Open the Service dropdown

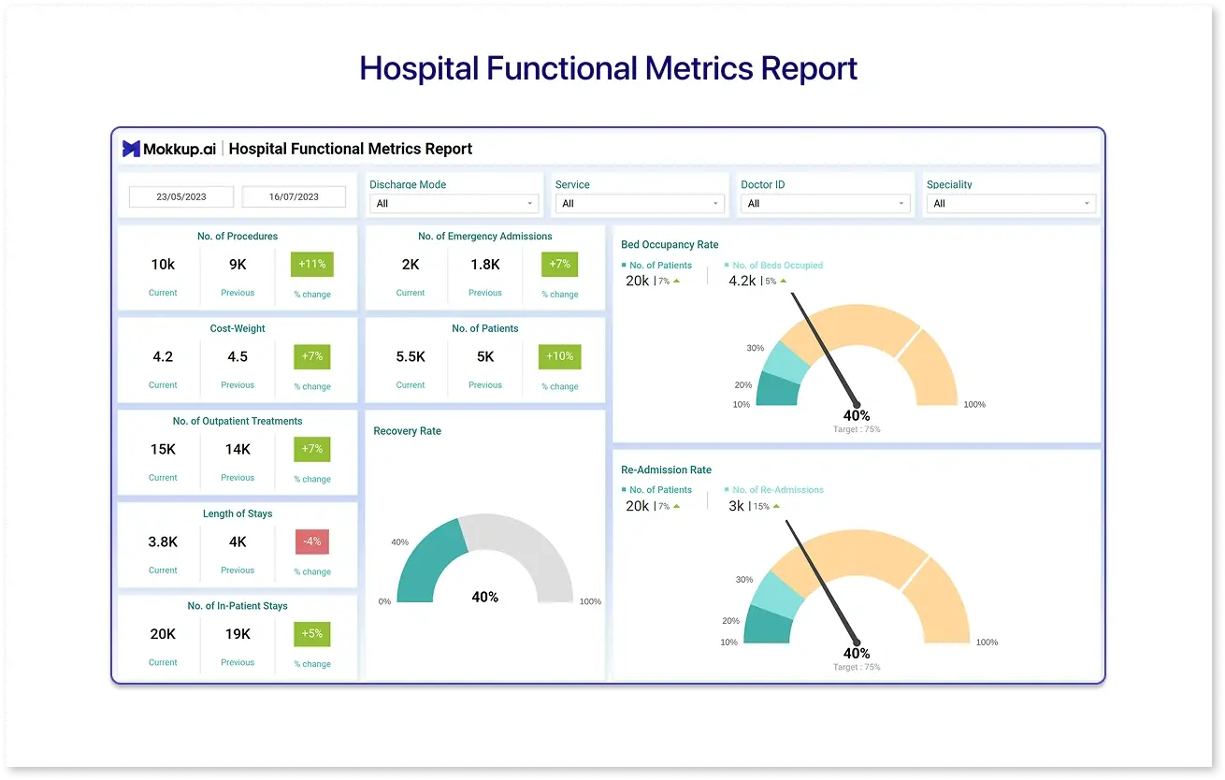point(641,203)
